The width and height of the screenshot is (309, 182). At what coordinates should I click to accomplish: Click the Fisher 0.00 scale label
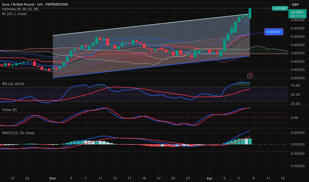(294, 118)
